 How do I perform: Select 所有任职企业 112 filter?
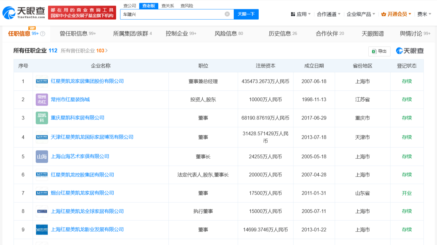pos(35,51)
